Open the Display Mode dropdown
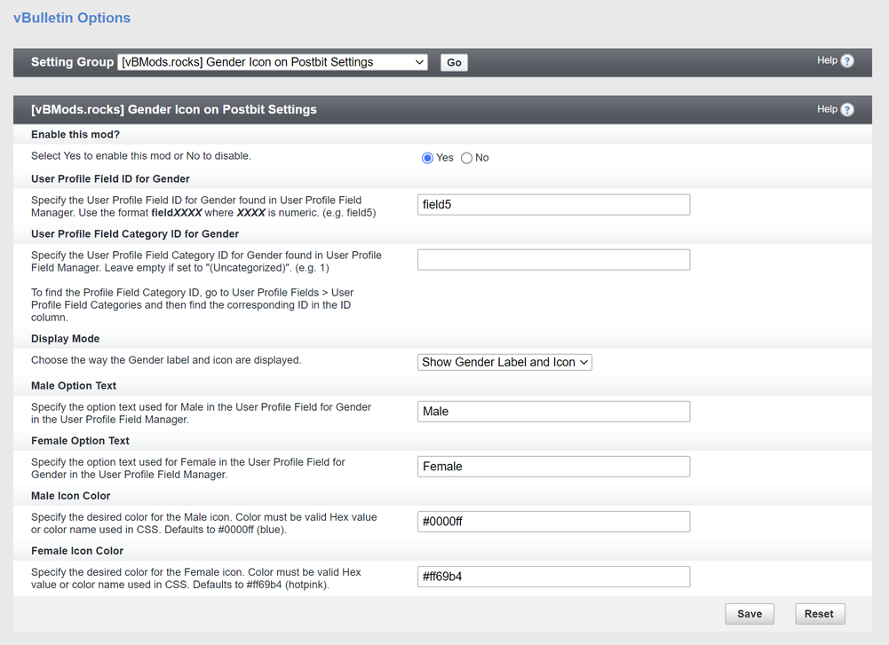This screenshot has width=889, height=645. tap(504, 362)
